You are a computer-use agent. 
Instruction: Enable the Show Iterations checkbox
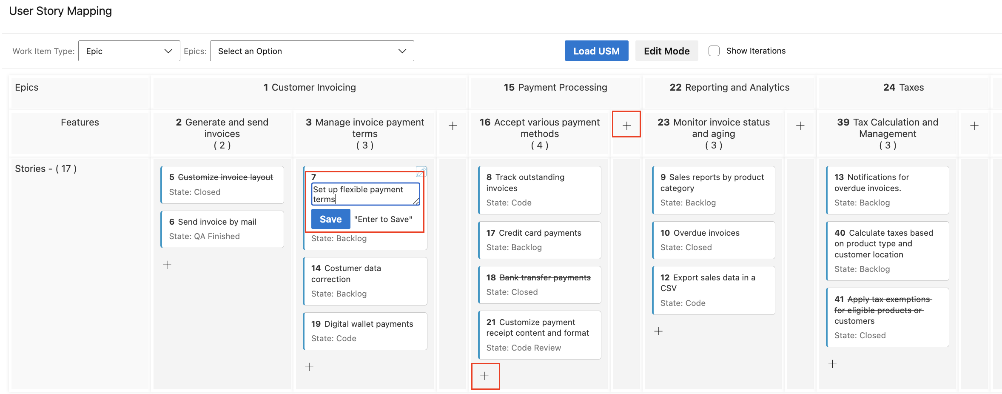coord(714,50)
